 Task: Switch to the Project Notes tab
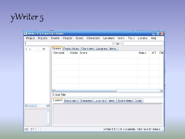(71, 49)
